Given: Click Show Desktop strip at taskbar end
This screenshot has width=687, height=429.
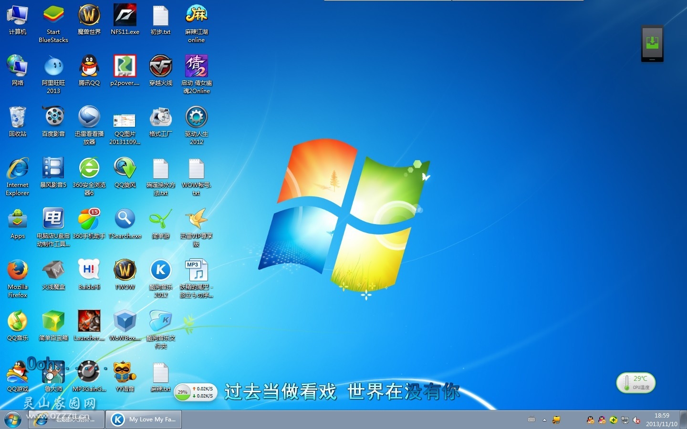Looking at the screenshot, I should [x=683, y=420].
